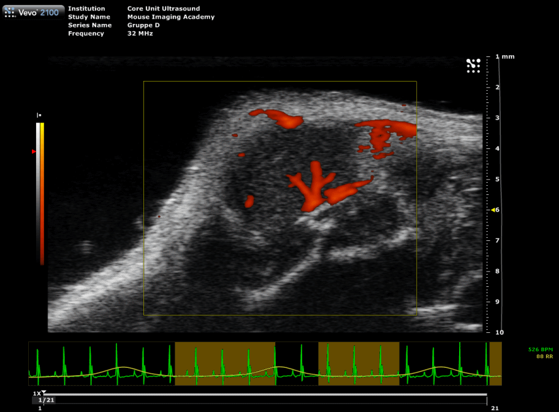Click the yellow focal depth marker at 6

493,210
